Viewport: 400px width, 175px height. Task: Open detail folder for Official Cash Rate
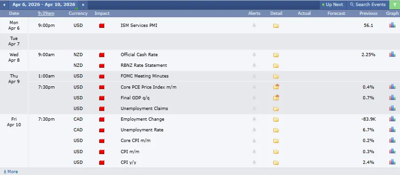pos(276,55)
